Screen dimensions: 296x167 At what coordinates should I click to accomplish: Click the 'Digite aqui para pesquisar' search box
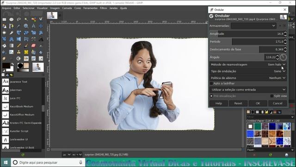[x=48, y=162]
